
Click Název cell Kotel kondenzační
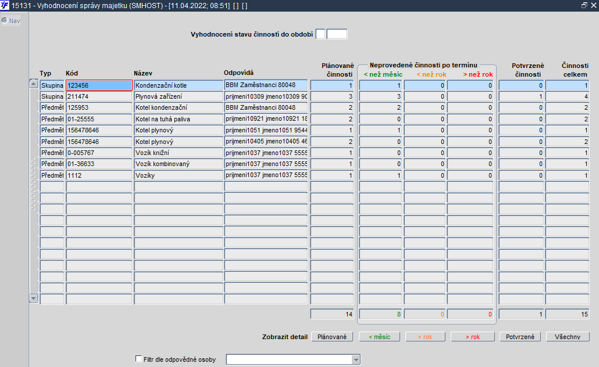click(179, 107)
